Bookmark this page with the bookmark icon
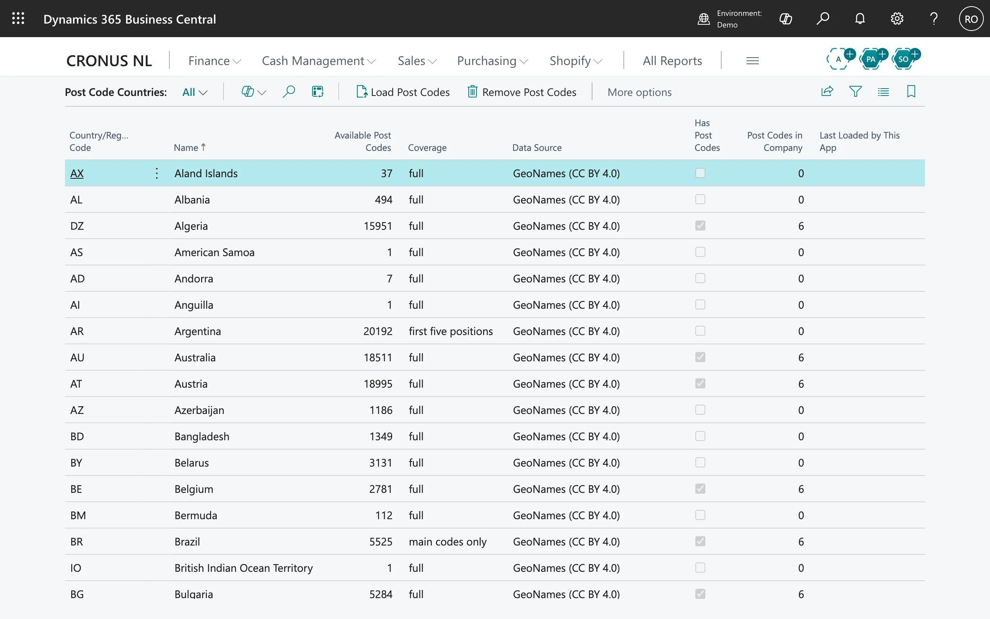 911,91
